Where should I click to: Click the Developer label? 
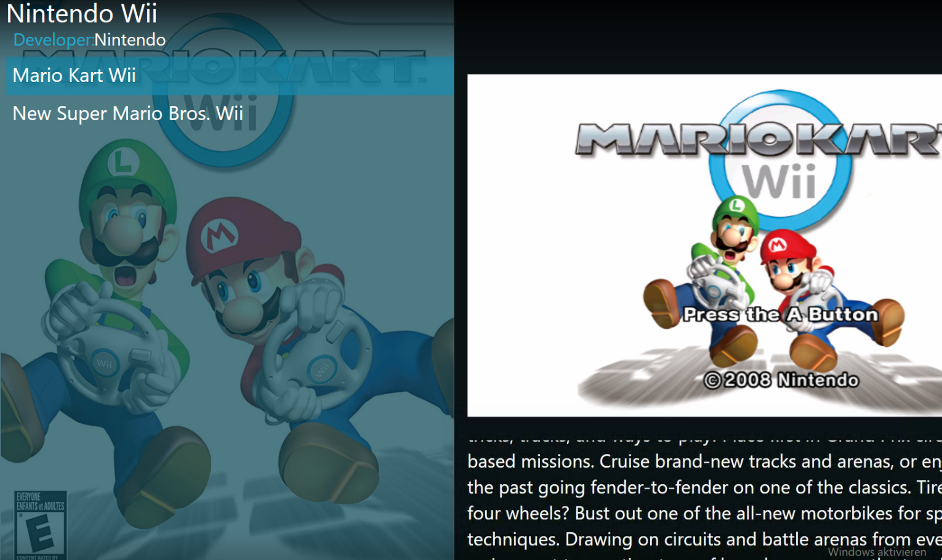point(54,40)
